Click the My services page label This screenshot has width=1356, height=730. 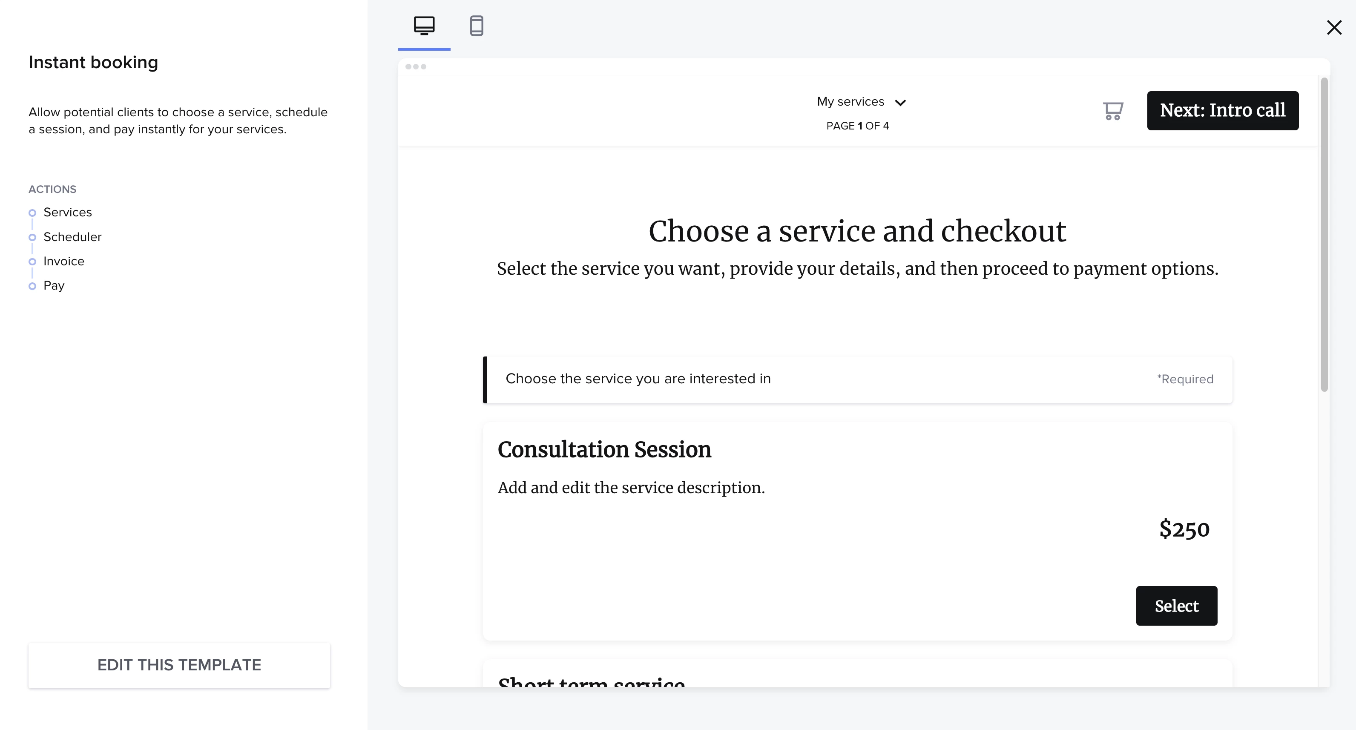[850, 102]
